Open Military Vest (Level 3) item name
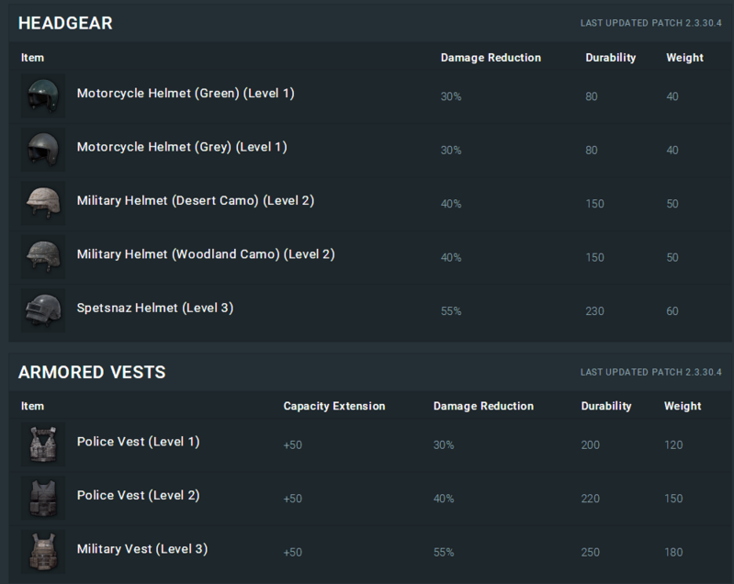 tap(142, 549)
